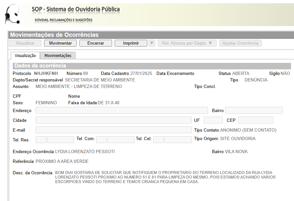Expand Rel. Atrasos por Depto. dropdown
Screen dimensions: 294x201
click(187, 43)
